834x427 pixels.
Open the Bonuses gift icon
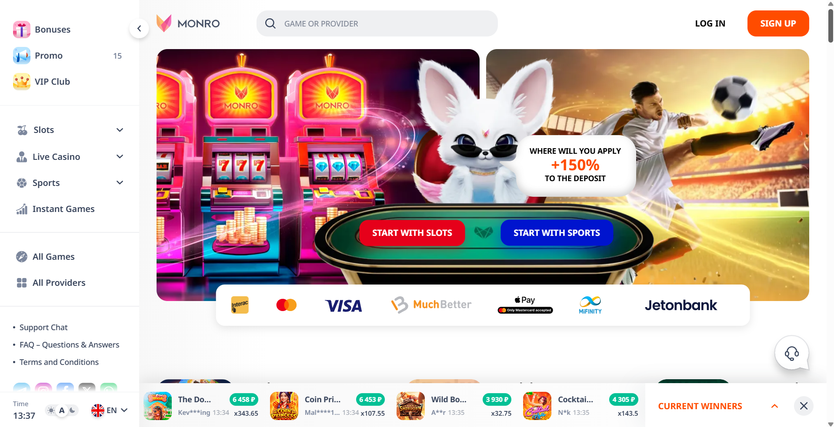click(x=22, y=30)
